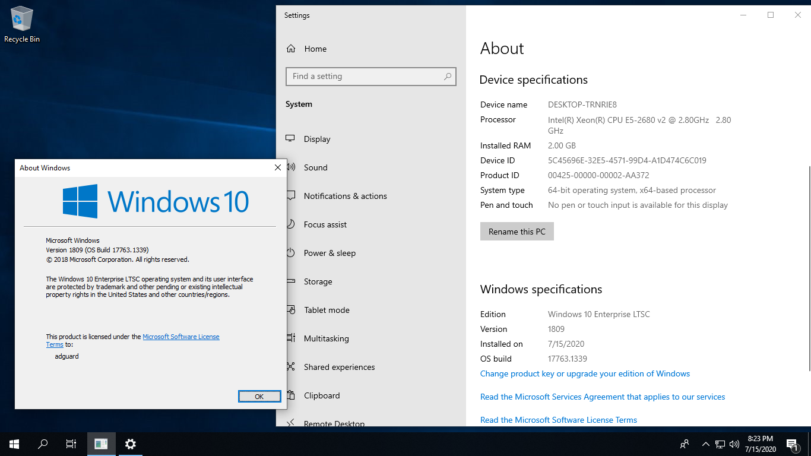Select the Shared experiences icon

(x=291, y=367)
